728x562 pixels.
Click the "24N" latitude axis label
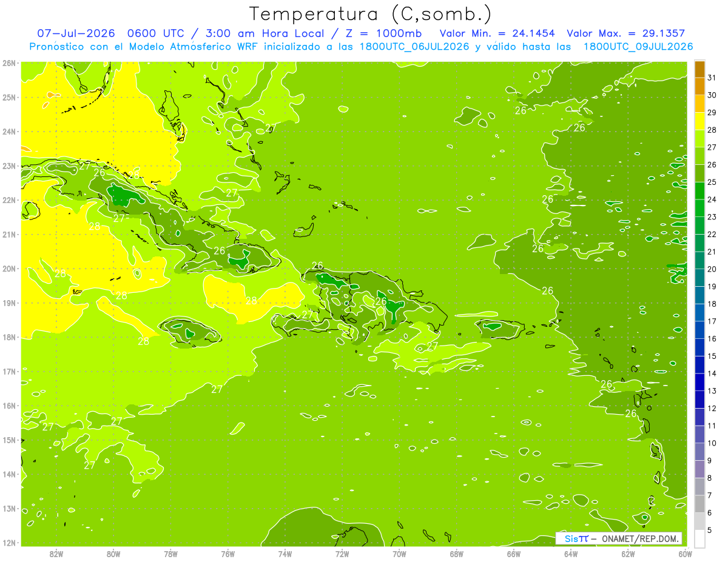click(9, 132)
